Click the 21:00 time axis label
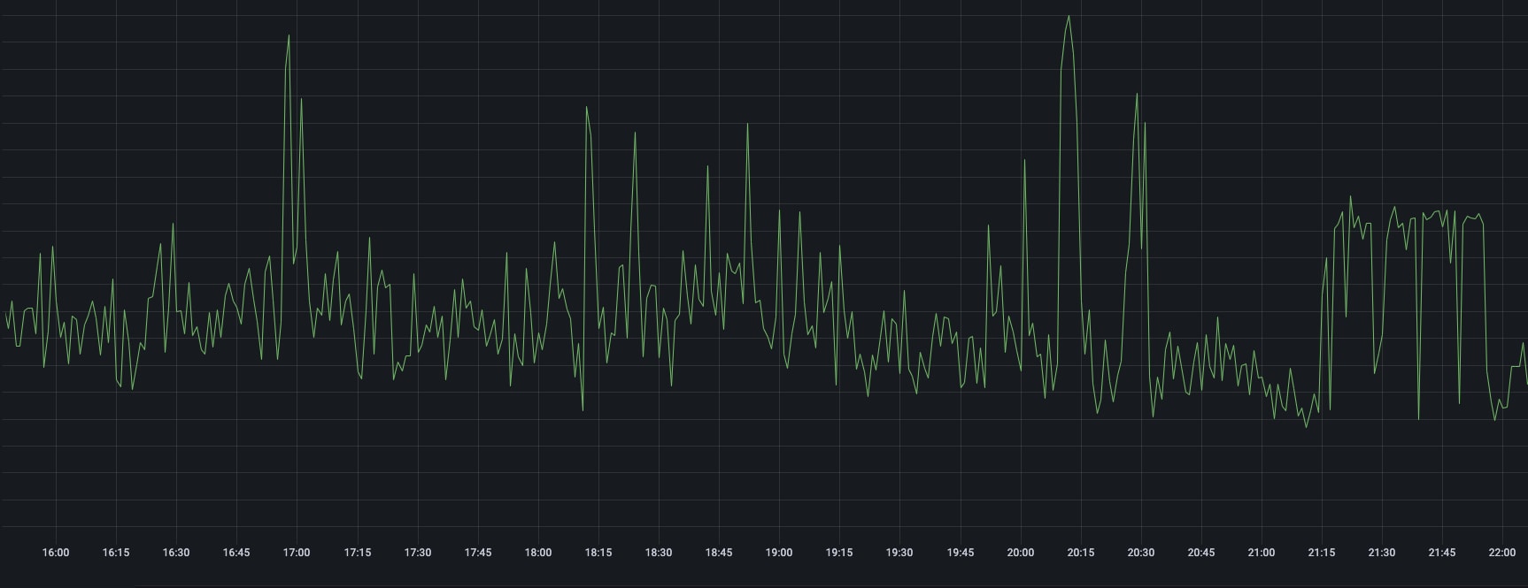The width and height of the screenshot is (1528, 588). (x=1262, y=553)
